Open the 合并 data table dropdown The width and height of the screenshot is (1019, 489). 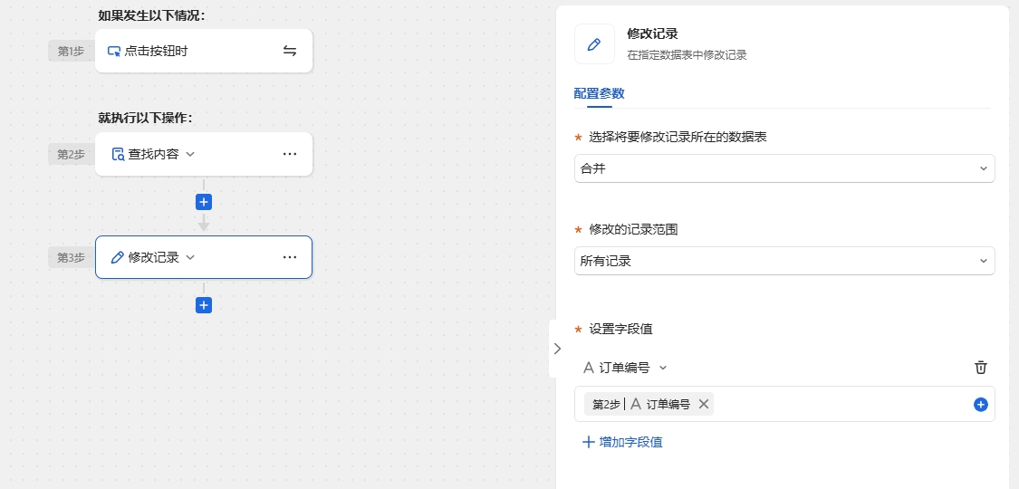784,168
